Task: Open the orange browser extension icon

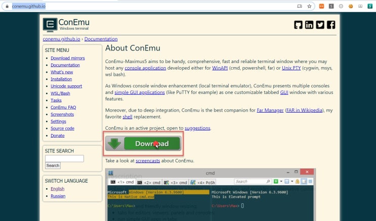Action: [x=321, y=6]
